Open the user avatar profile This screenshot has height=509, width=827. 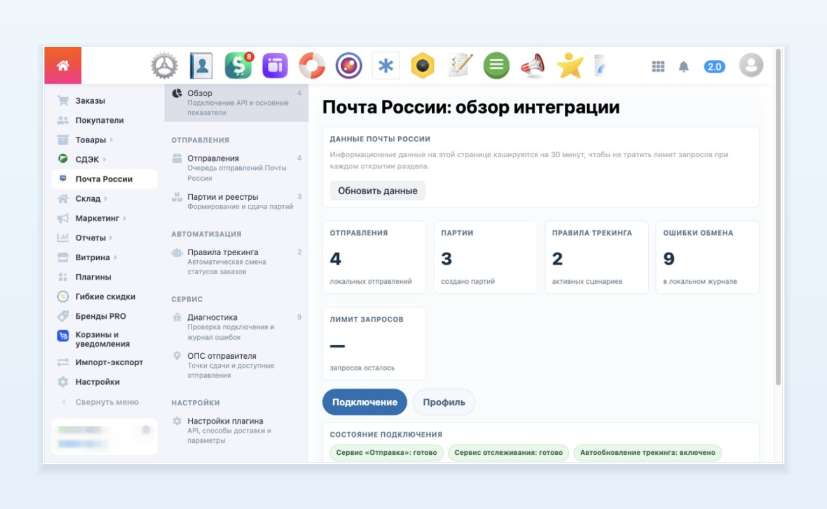(x=751, y=66)
